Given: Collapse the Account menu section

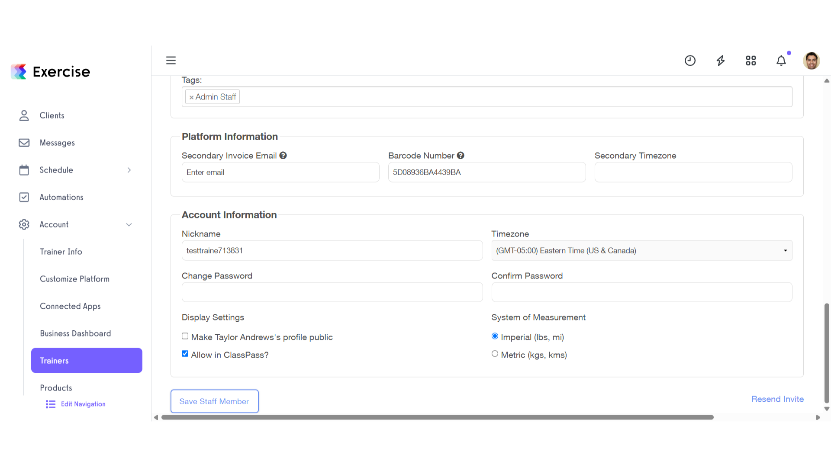Looking at the screenshot, I should 129,224.
